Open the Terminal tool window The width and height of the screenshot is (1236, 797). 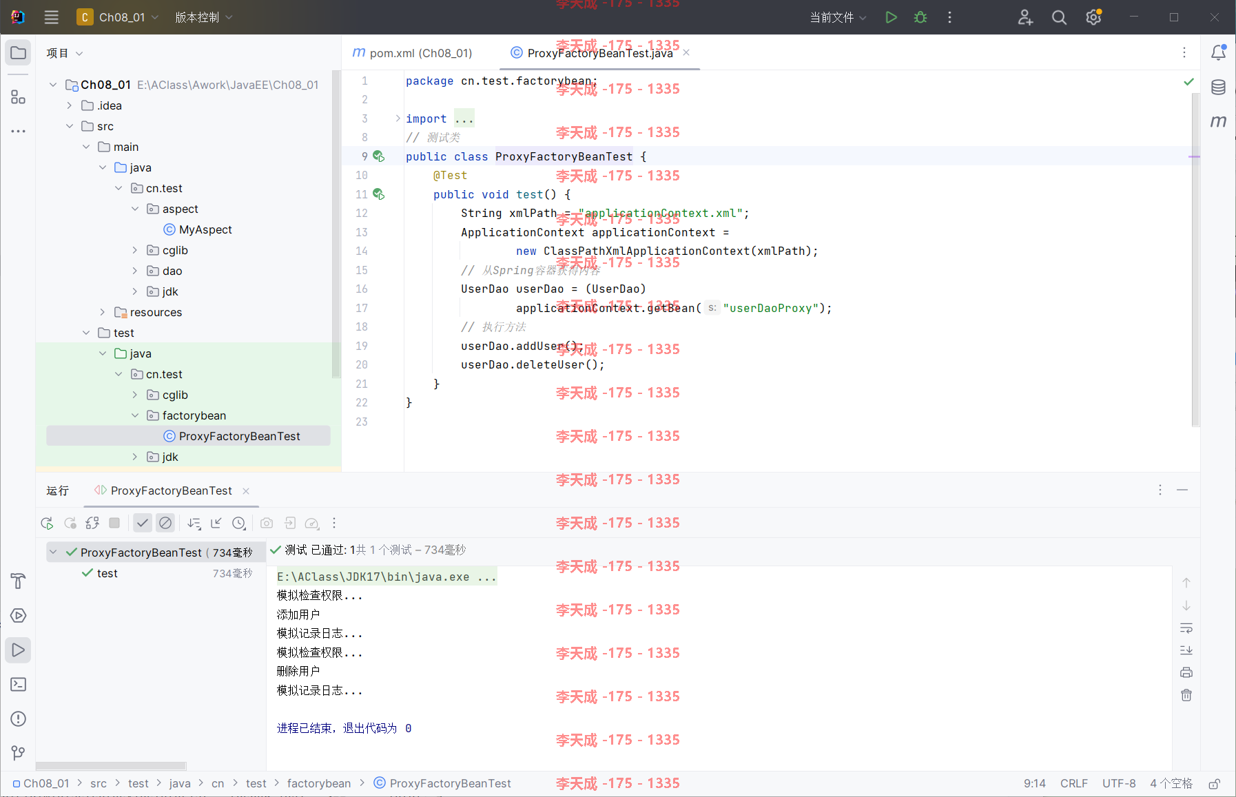[x=19, y=684]
